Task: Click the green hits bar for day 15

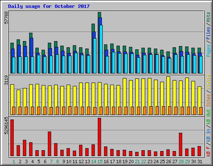Action: pyautogui.click(x=99, y=15)
